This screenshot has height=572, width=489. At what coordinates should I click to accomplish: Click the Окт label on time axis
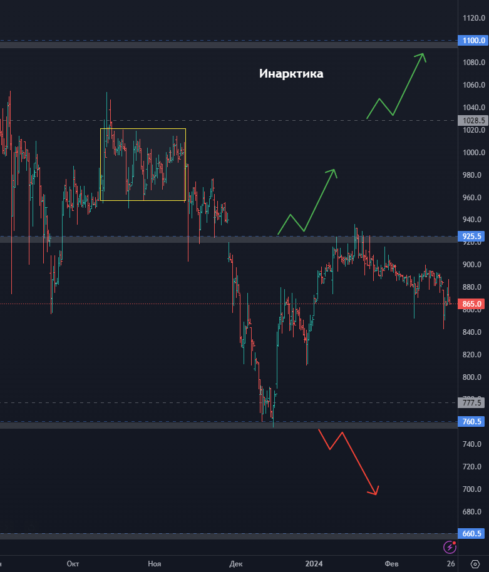coord(73,564)
